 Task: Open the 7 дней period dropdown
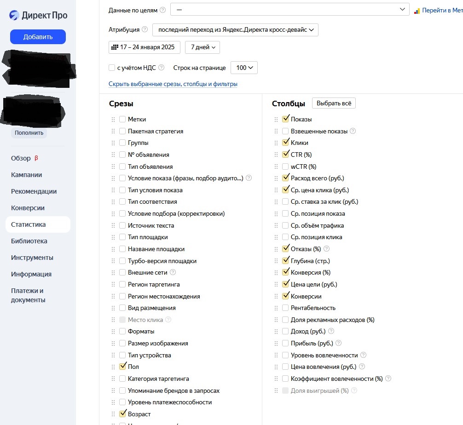pos(203,47)
